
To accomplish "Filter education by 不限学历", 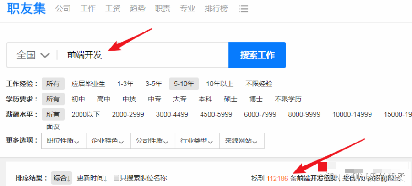I will tap(288, 99).
